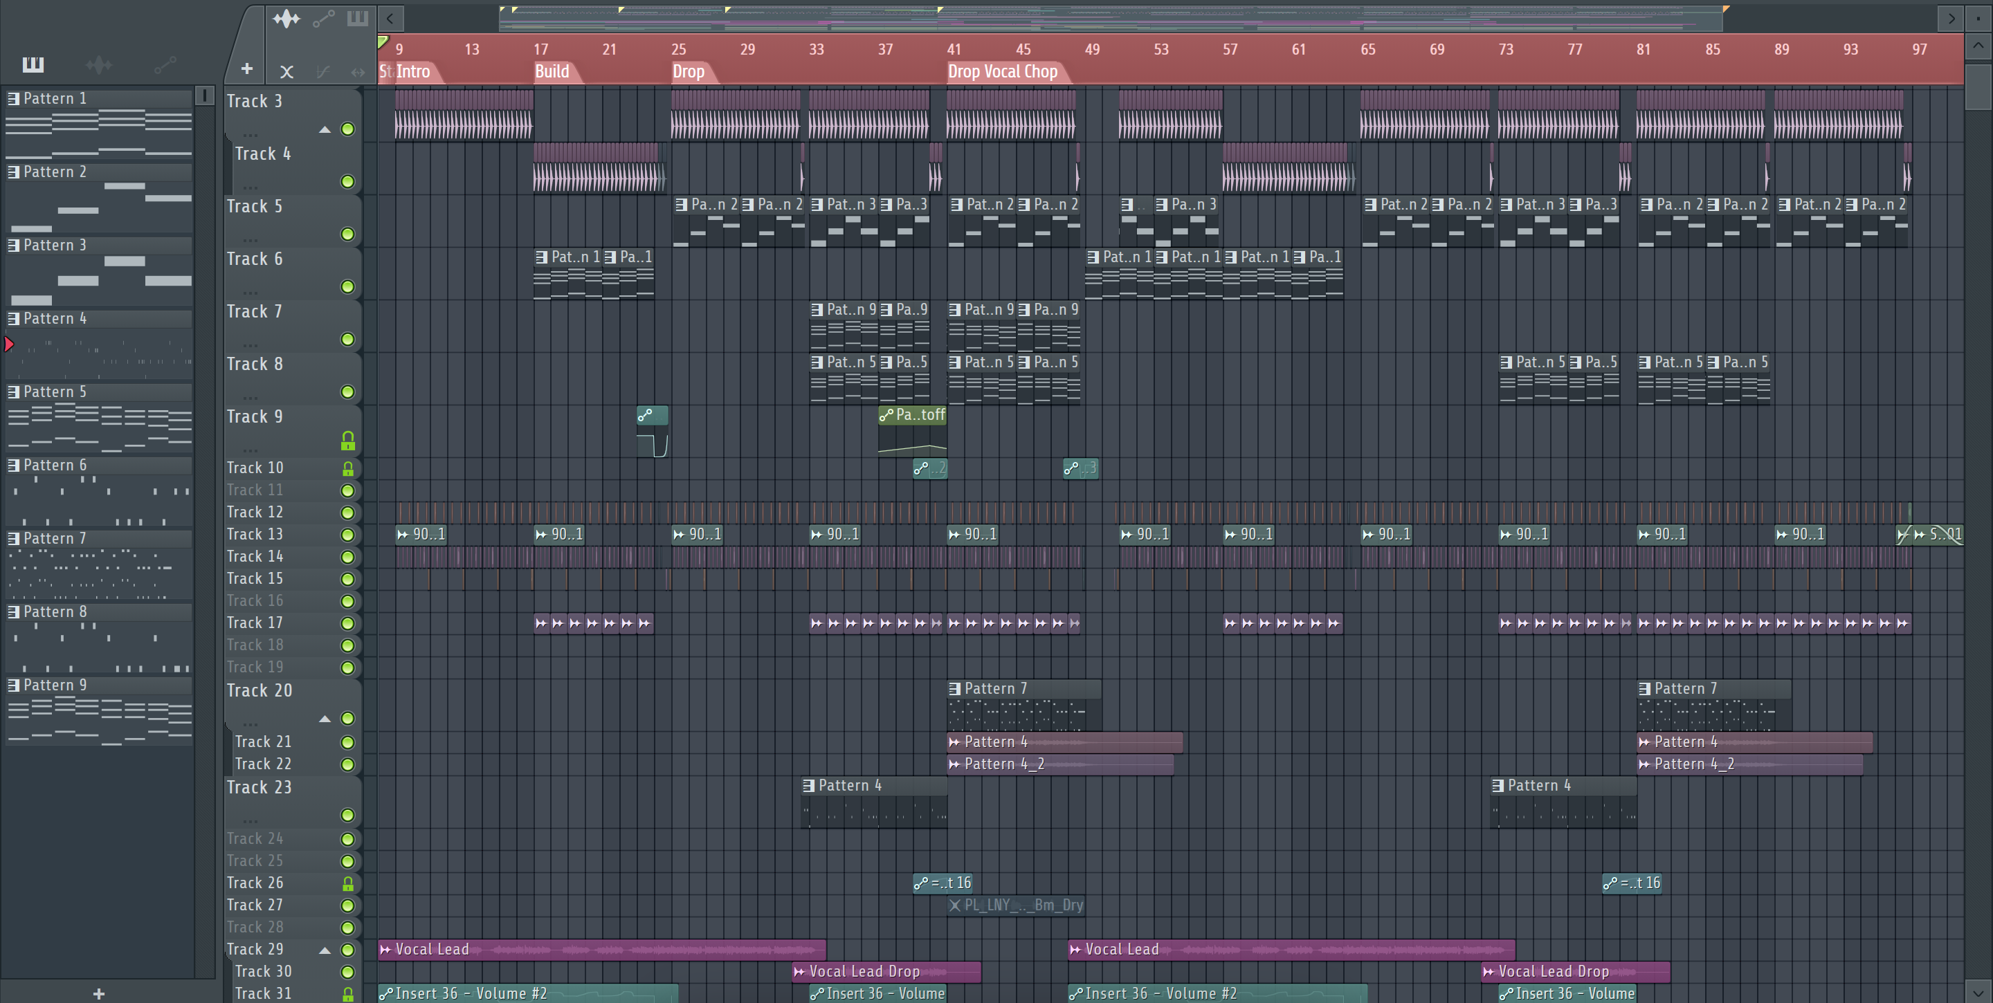Mute Track 13 with its green LED
The width and height of the screenshot is (1993, 1003).
tap(348, 535)
